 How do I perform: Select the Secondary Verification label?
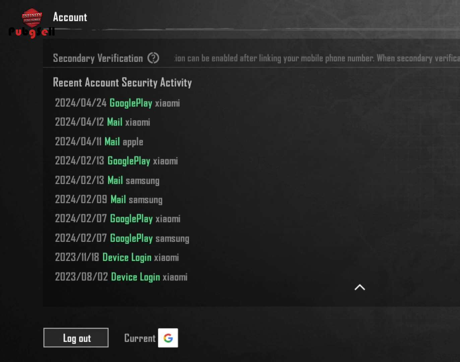tap(98, 58)
